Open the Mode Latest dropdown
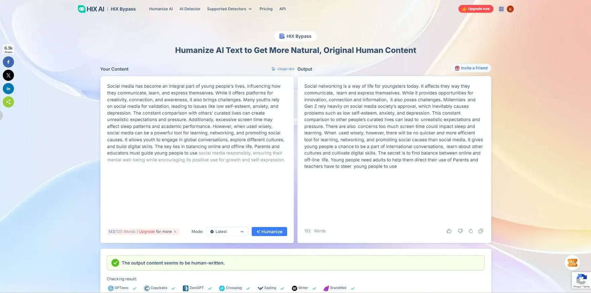 (227, 232)
